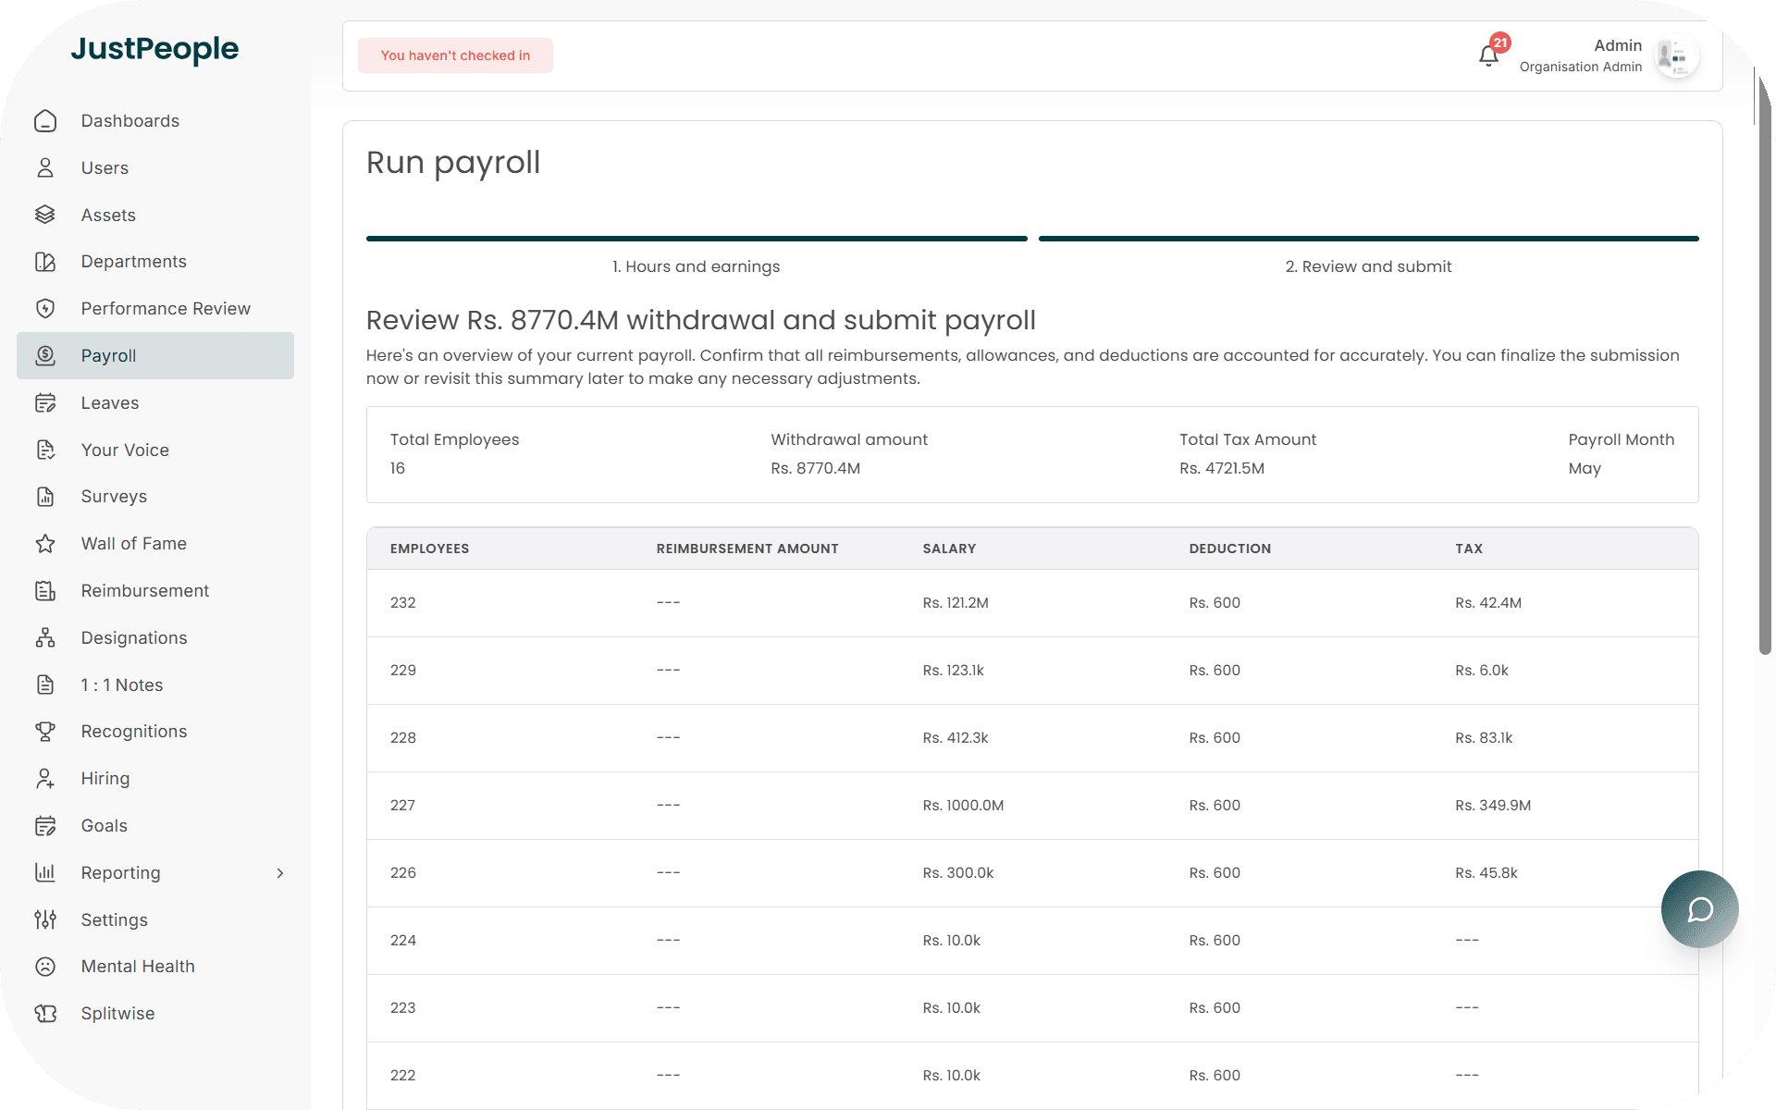Click tax value Rs. 45.8k

[1486, 873]
